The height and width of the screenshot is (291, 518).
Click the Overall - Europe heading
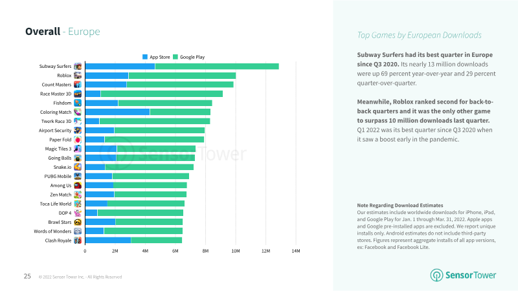coord(63,31)
